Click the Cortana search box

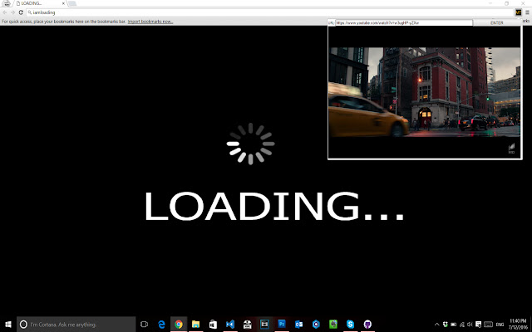(76, 325)
